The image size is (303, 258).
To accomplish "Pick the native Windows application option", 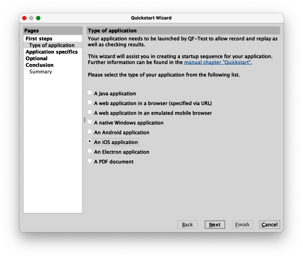I will coord(90,122).
